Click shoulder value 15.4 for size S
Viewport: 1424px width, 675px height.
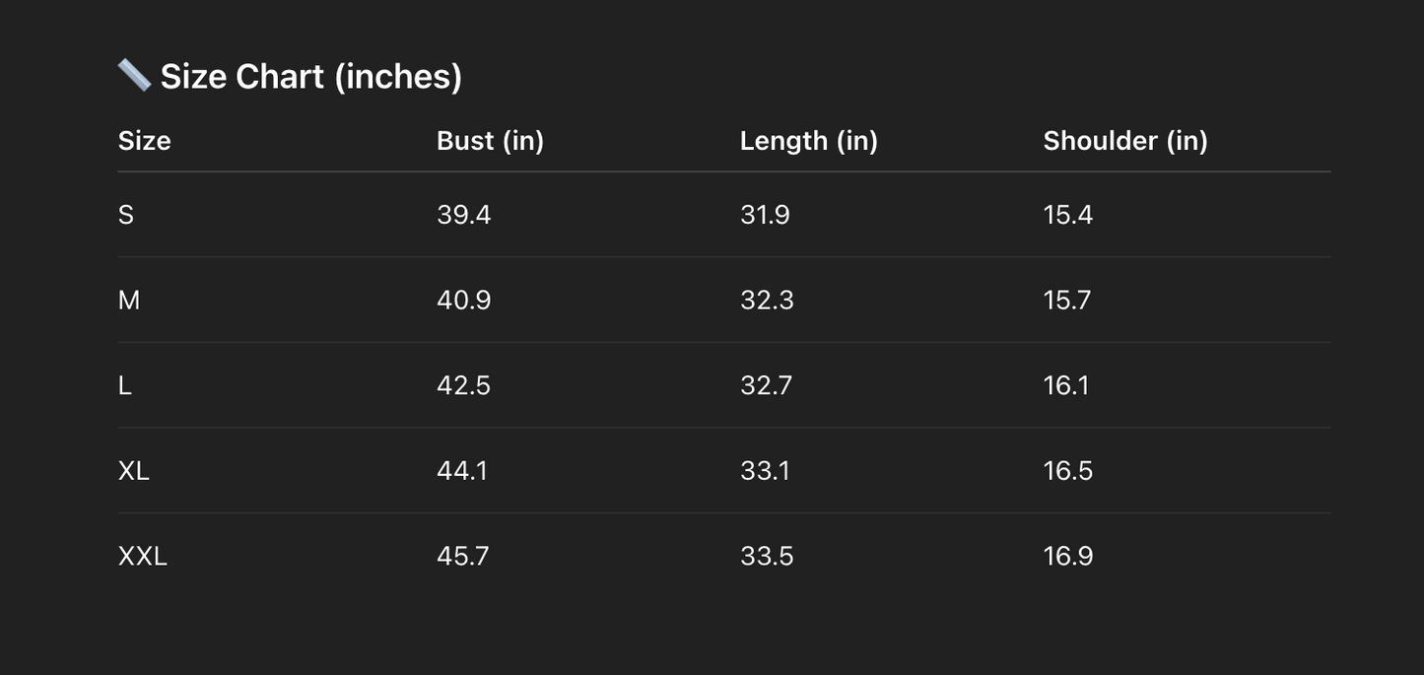(1067, 215)
